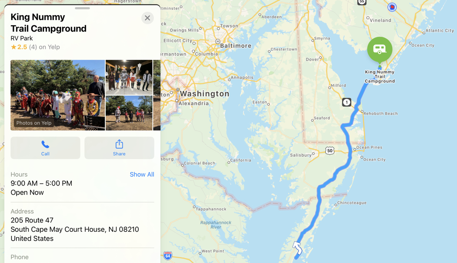Viewport: 457px width, 263px height.
Task: Tap the phone Call icon
Action: 45,144
